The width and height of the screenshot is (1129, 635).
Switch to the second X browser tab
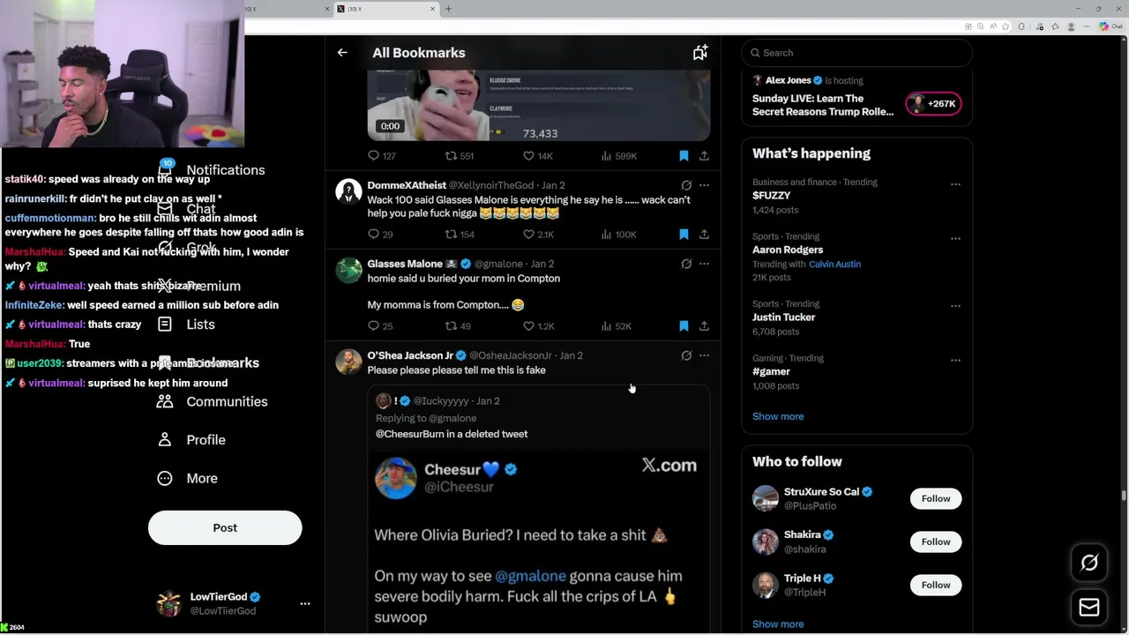(x=386, y=9)
